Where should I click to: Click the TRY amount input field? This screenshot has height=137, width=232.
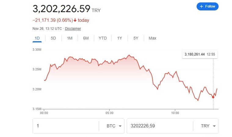click(x=159, y=126)
